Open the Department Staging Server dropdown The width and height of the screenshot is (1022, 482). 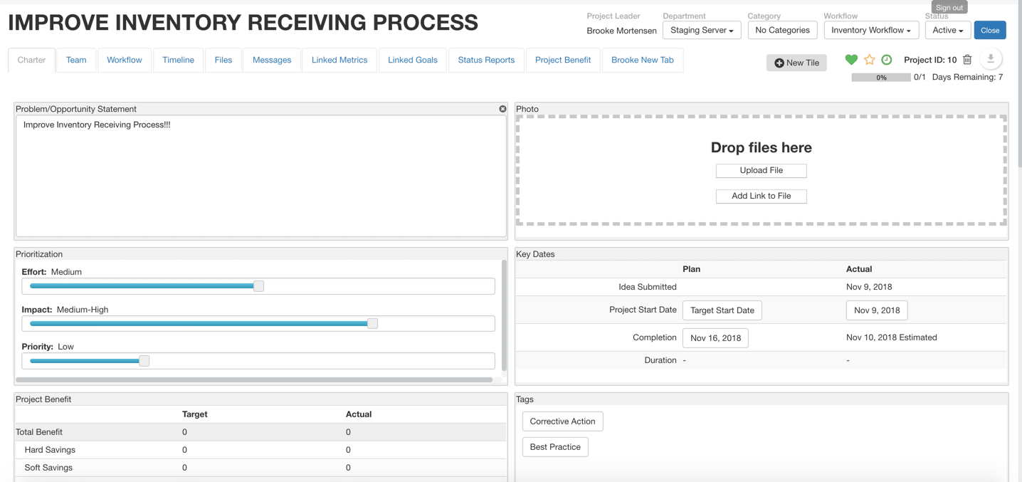point(702,30)
